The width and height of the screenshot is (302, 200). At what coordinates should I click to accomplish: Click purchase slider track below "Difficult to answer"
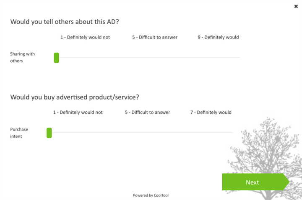click(147, 133)
